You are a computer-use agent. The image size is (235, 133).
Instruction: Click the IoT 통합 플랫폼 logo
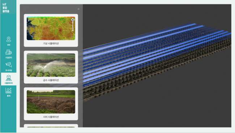pyautogui.click(x=6, y=8)
